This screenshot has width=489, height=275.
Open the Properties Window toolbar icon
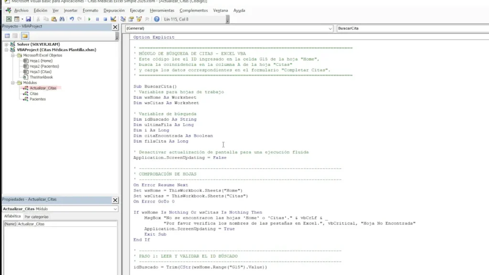coord(131,19)
